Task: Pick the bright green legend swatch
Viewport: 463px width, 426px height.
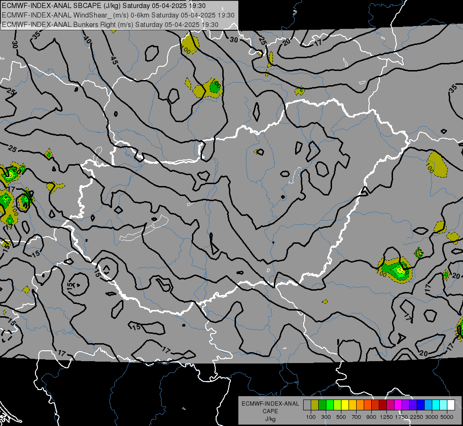Action: [330, 405]
